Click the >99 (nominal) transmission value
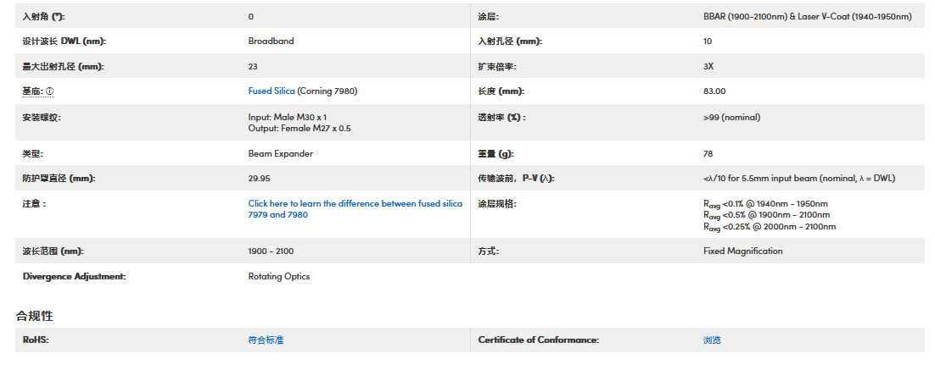The image size is (935, 370). click(731, 117)
